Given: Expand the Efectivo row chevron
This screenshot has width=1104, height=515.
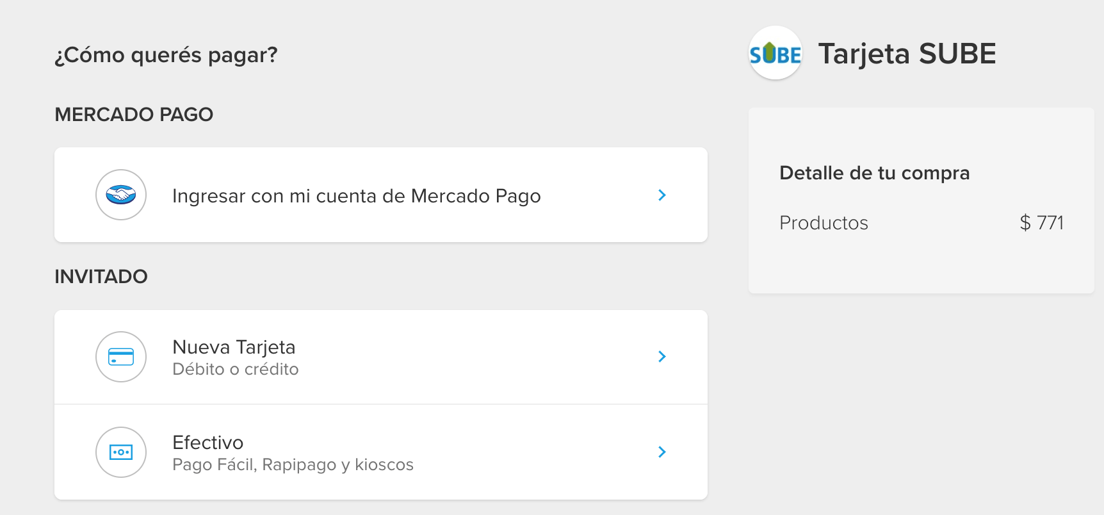Looking at the screenshot, I should [x=662, y=452].
